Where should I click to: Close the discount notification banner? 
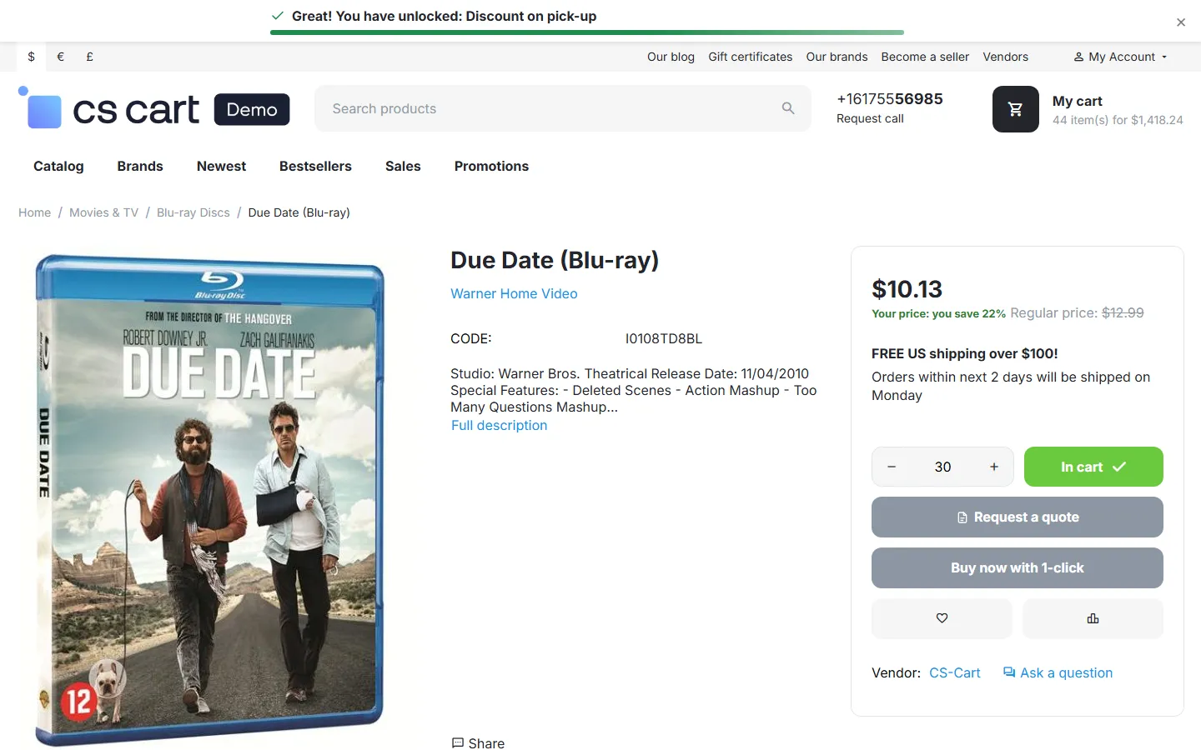[1180, 22]
